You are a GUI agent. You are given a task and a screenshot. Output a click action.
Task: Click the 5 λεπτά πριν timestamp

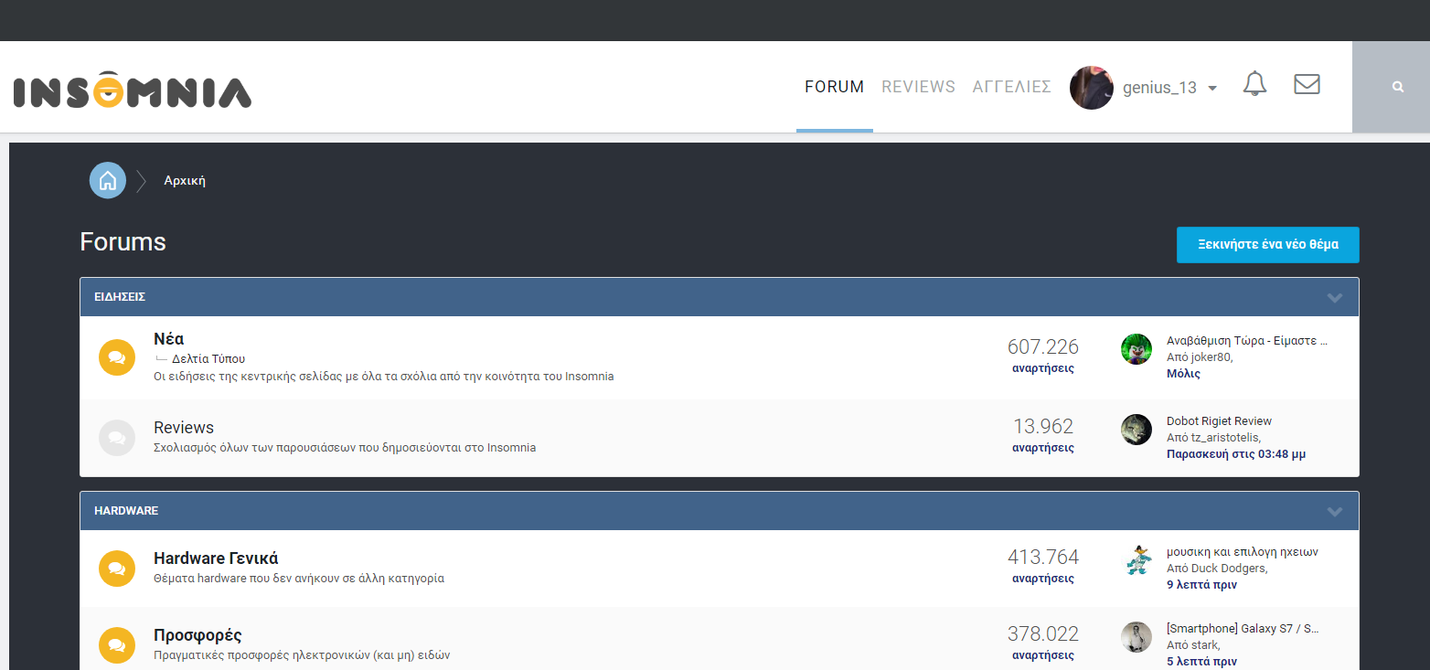pyautogui.click(x=1201, y=662)
